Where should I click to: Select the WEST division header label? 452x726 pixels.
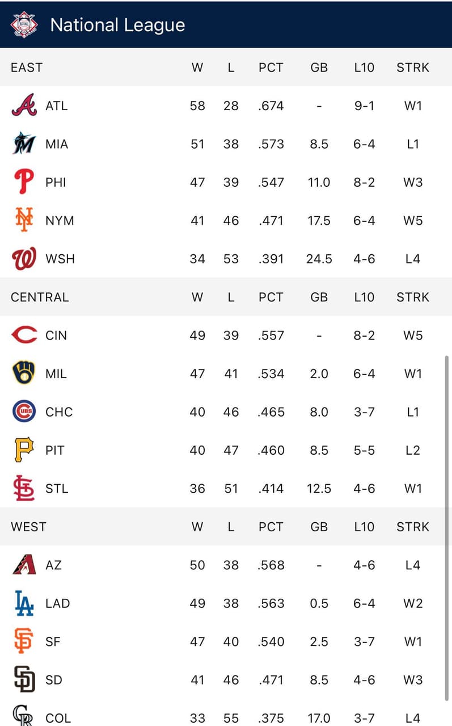click(x=28, y=527)
